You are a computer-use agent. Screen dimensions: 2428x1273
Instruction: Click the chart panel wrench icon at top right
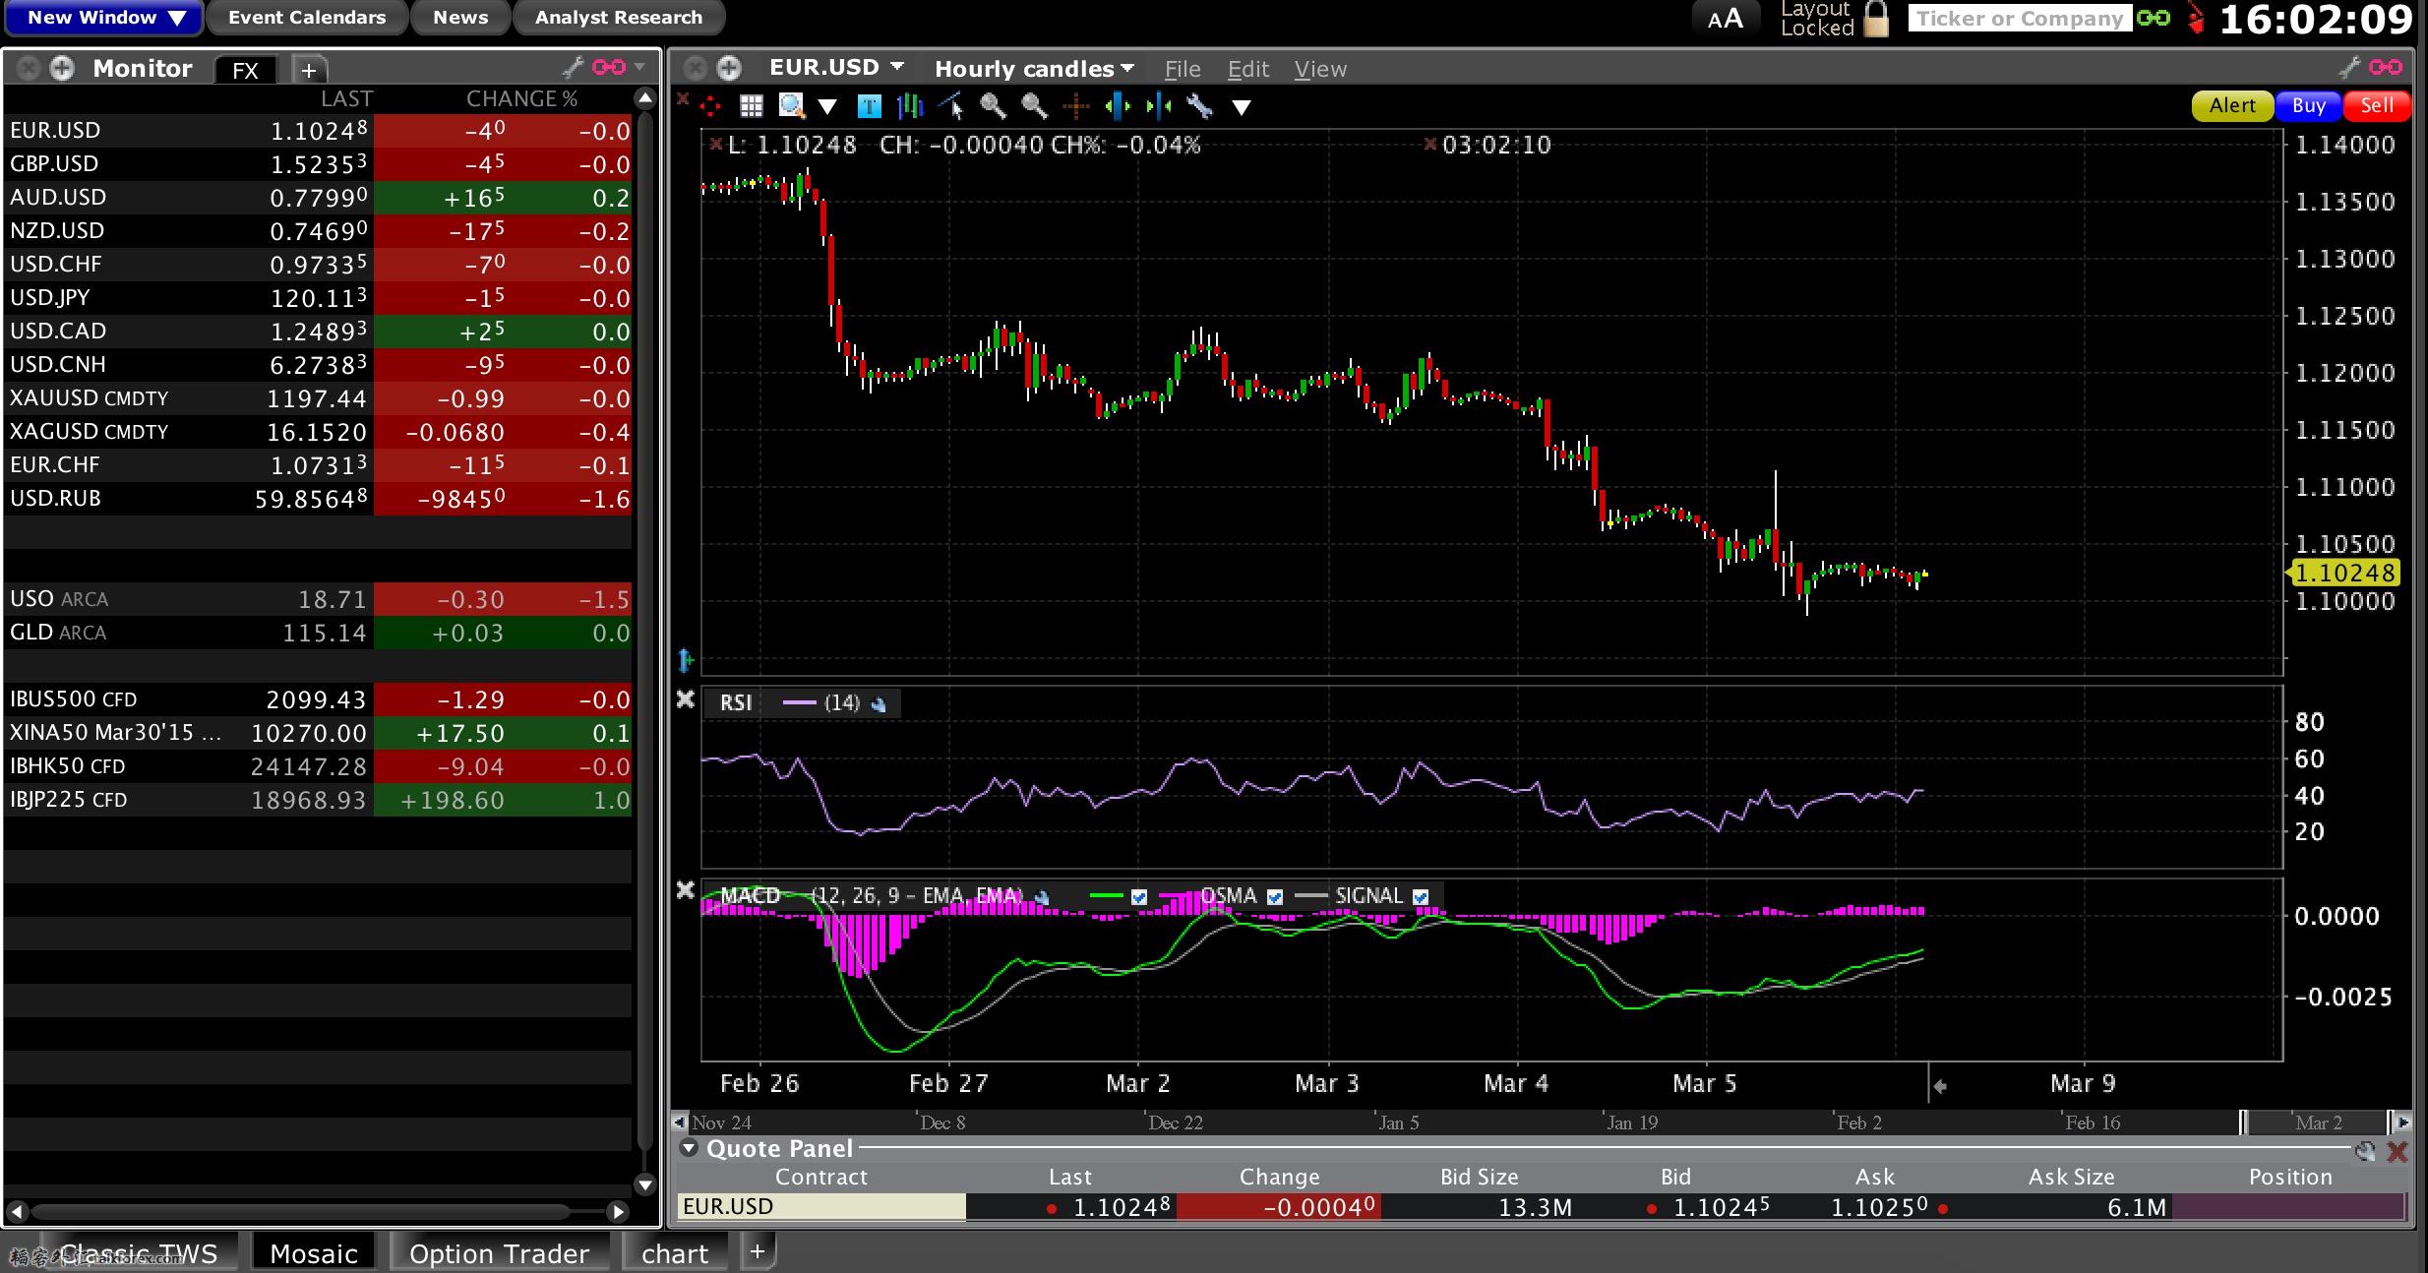coord(2349,67)
